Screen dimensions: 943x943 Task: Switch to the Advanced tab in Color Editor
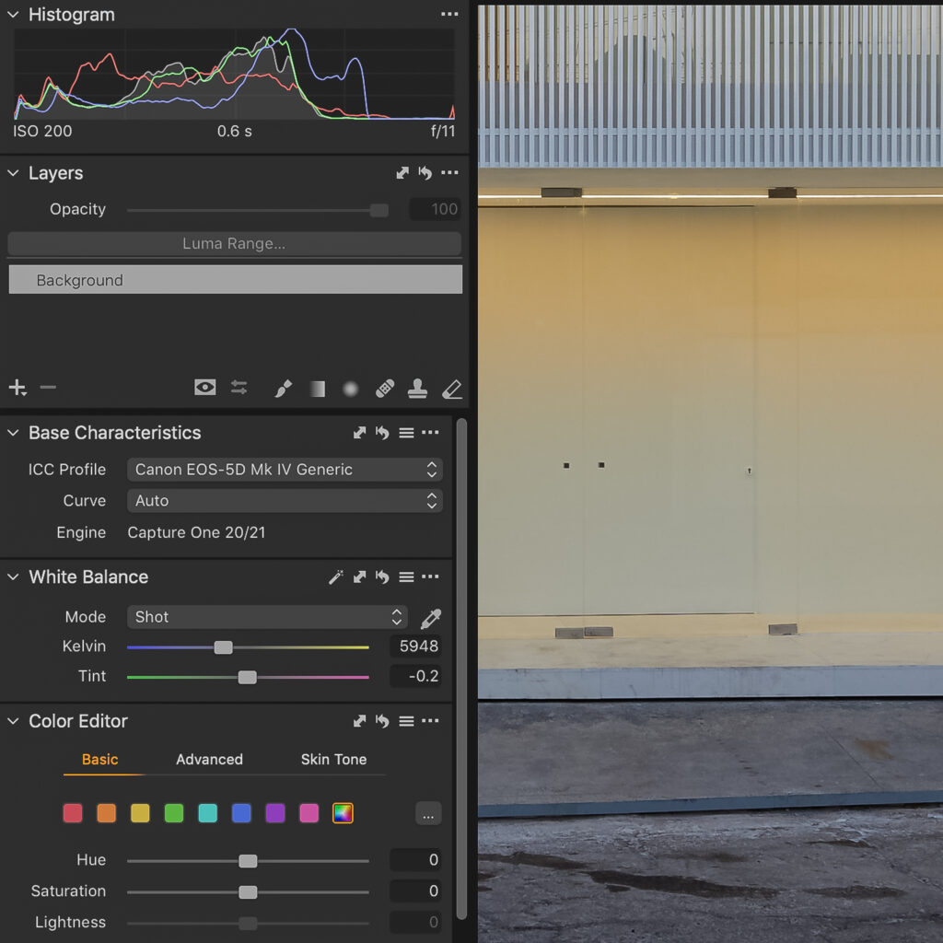point(209,760)
